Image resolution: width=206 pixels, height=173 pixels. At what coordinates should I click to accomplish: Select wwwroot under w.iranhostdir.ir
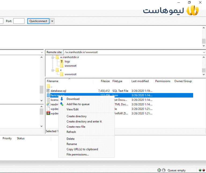[71, 66]
